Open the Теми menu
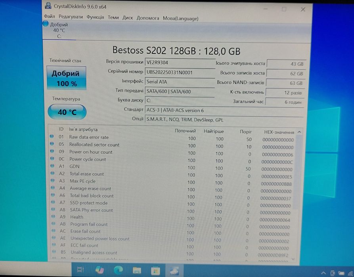 [x=113, y=17]
